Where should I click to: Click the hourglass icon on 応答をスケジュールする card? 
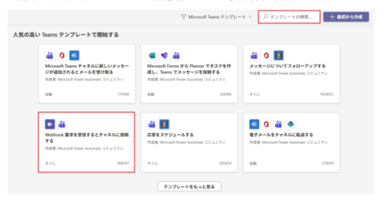pyautogui.click(x=164, y=124)
